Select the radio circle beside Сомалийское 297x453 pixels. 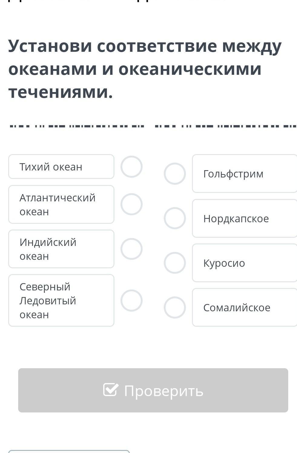(175, 307)
